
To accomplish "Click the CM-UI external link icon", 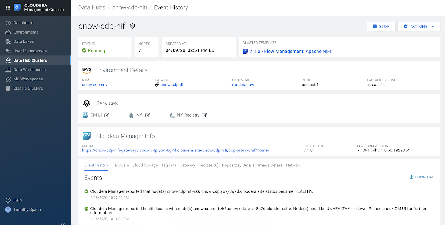I will [x=107, y=115].
